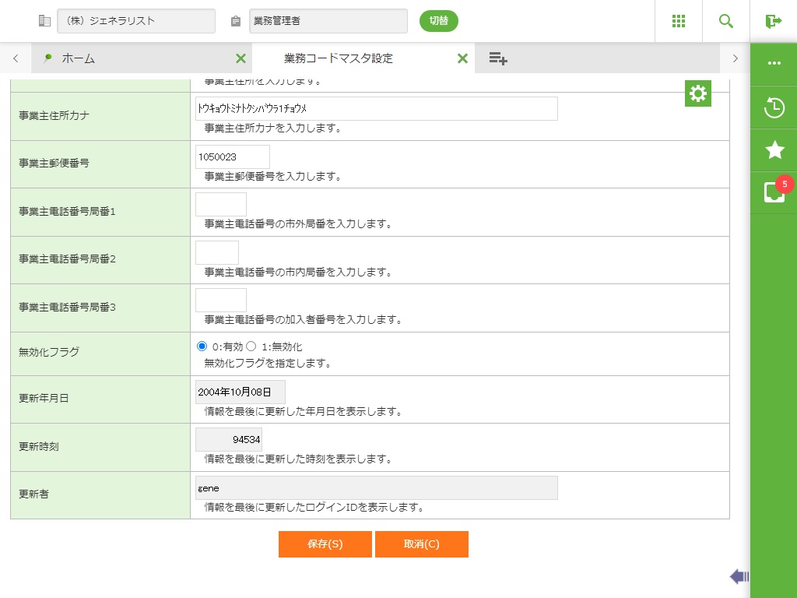Click the 事業主郵便番号 input field

point(232,157)
